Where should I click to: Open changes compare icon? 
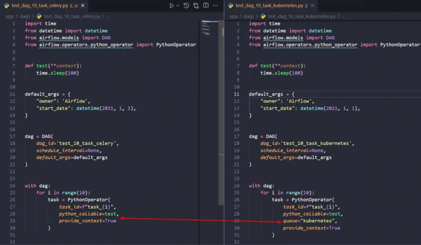[x=196, y=5]
